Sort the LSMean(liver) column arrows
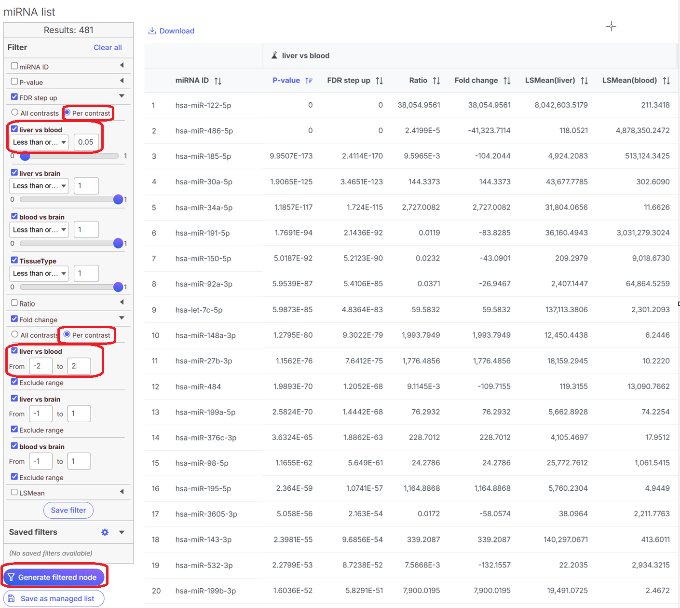The height and width of the screenshot is (608, 680). coord(584,81)
